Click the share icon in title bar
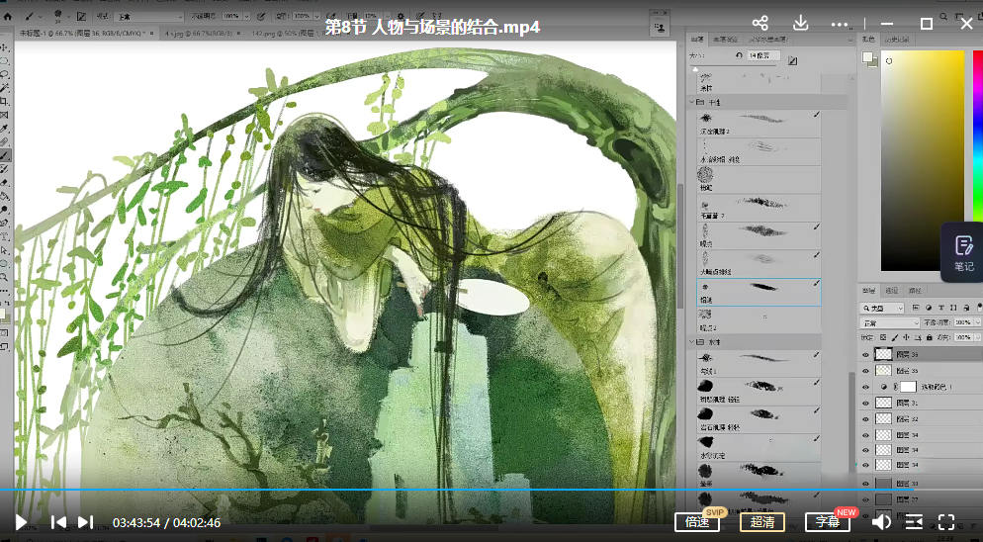The height and width of the screenshot is (542, 983). (760, 24)
